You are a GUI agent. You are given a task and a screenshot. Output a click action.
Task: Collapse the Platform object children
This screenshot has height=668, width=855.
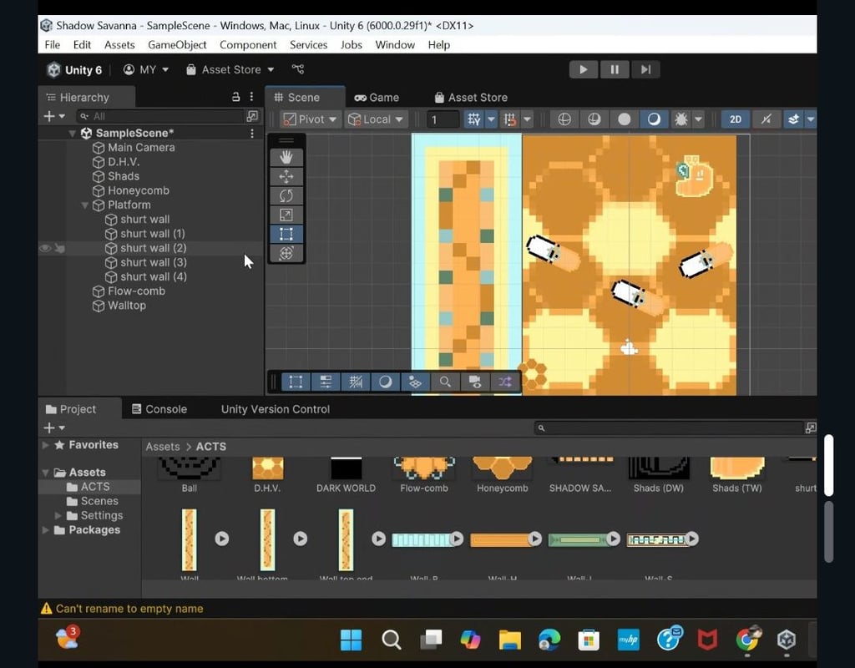pos(85,205)
